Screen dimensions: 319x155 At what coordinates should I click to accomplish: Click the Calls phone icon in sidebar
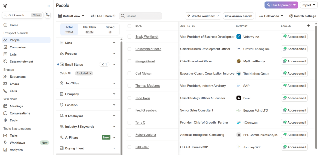5,91
